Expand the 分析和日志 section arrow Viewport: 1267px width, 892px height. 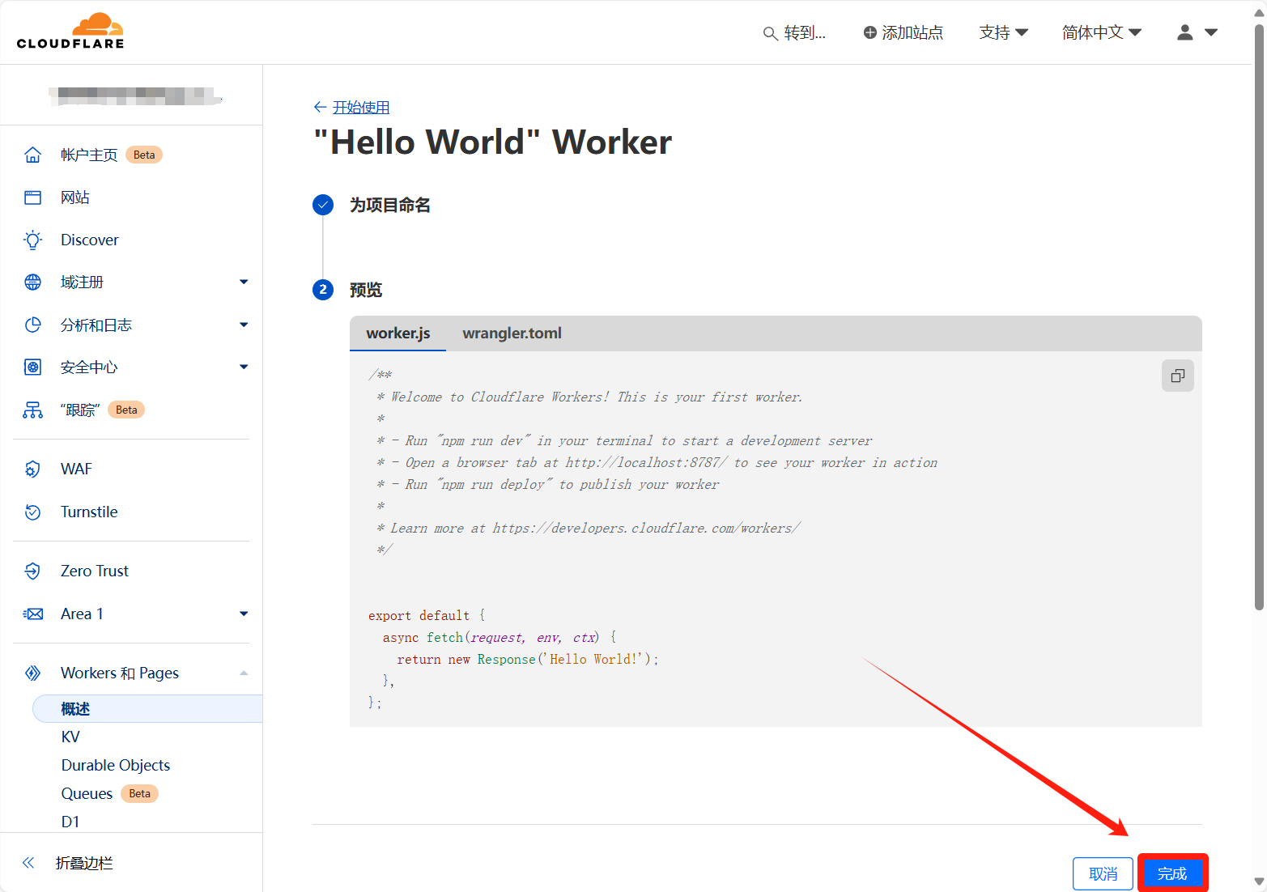tap(244, 325)
